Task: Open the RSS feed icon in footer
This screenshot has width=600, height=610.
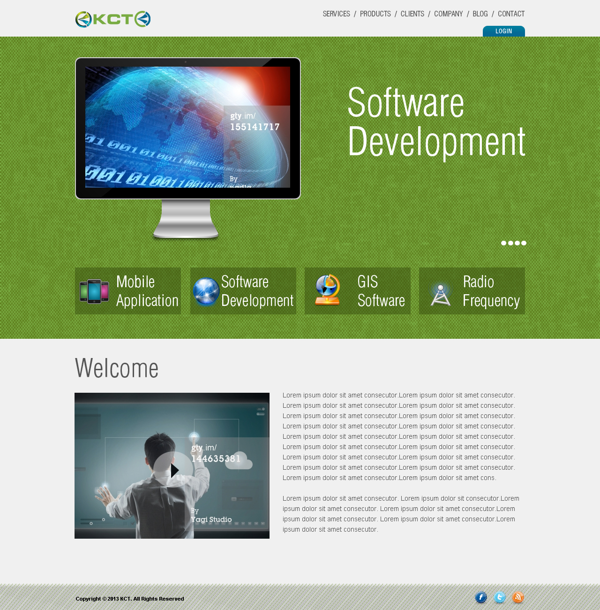Action: (x=518, y=597)
